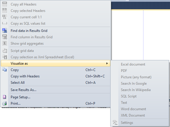Click the Find data binoculars icon
Screen dimensions: 170x127
5,31
